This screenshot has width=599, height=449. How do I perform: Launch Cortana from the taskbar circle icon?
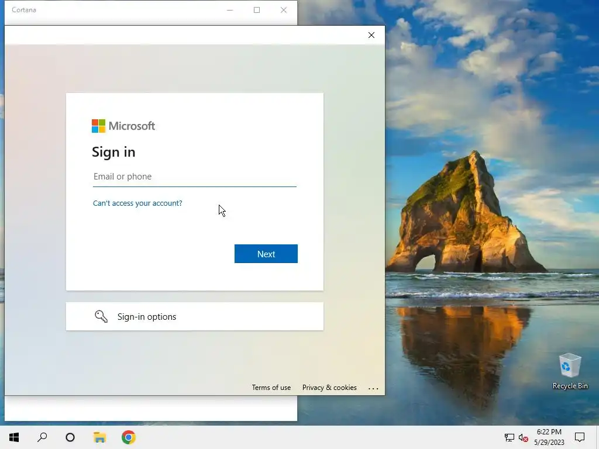(70, 437)
